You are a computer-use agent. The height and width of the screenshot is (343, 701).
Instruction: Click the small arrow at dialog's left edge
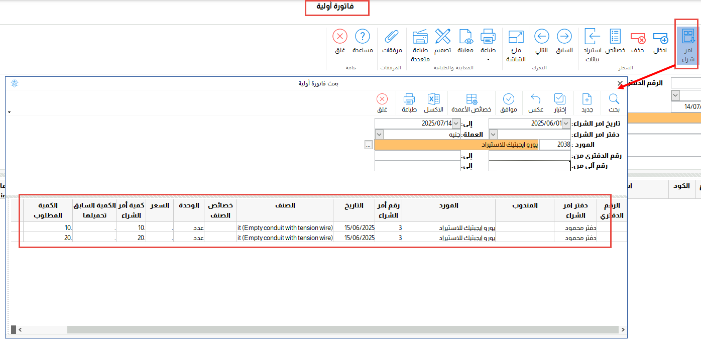[x=9, y=112]
